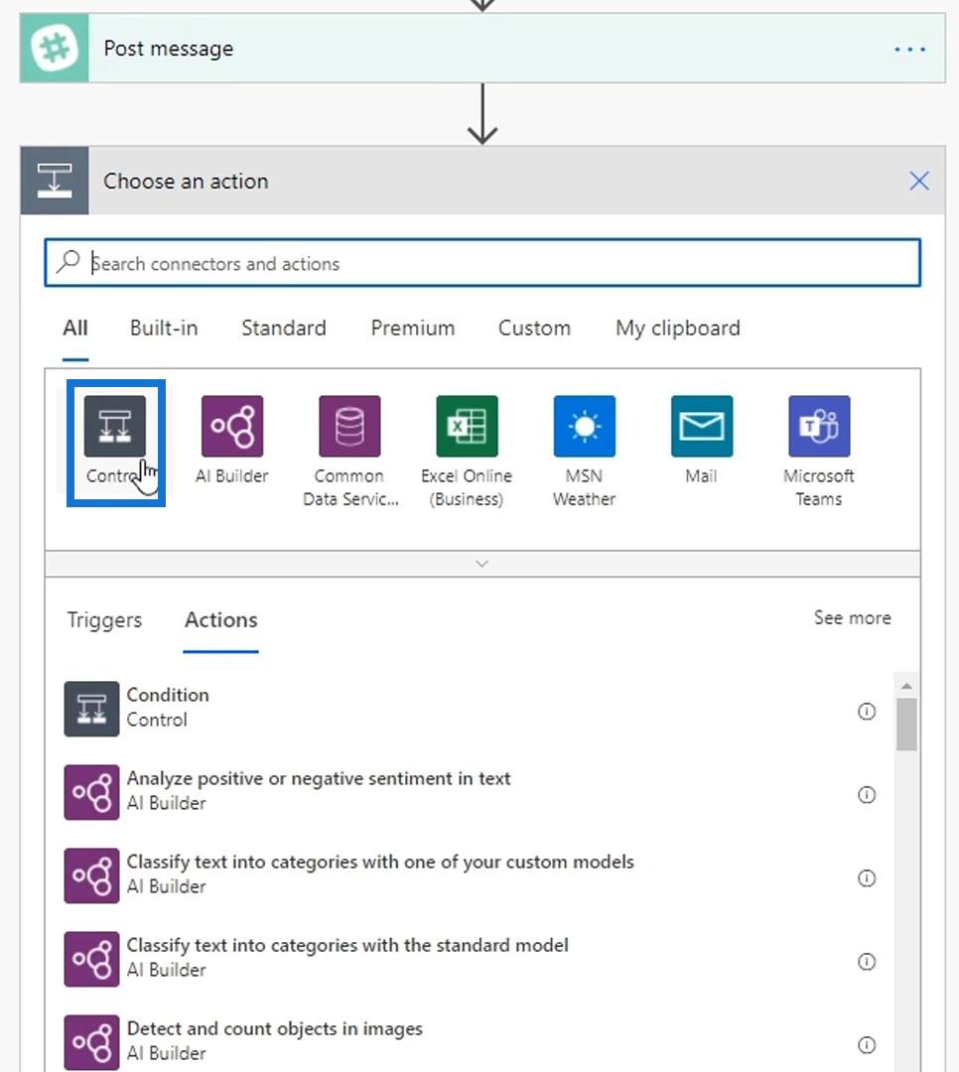Click the actions list scroll-up arrow
959x1072 pixels.
907,686
